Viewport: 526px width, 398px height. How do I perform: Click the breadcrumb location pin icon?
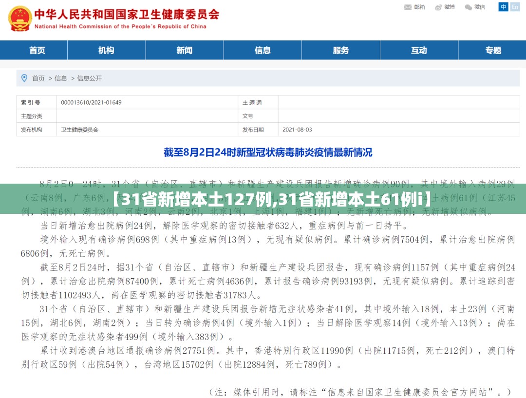pos(24,78)
